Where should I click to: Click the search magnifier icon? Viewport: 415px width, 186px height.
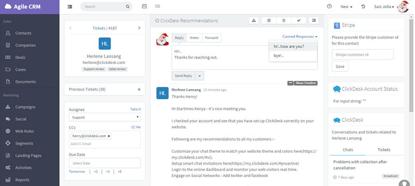click(128, 7)
